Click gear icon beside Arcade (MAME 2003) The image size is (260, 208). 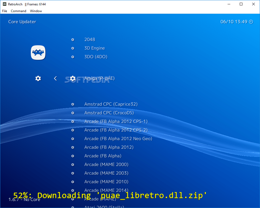tap(73, 173)
